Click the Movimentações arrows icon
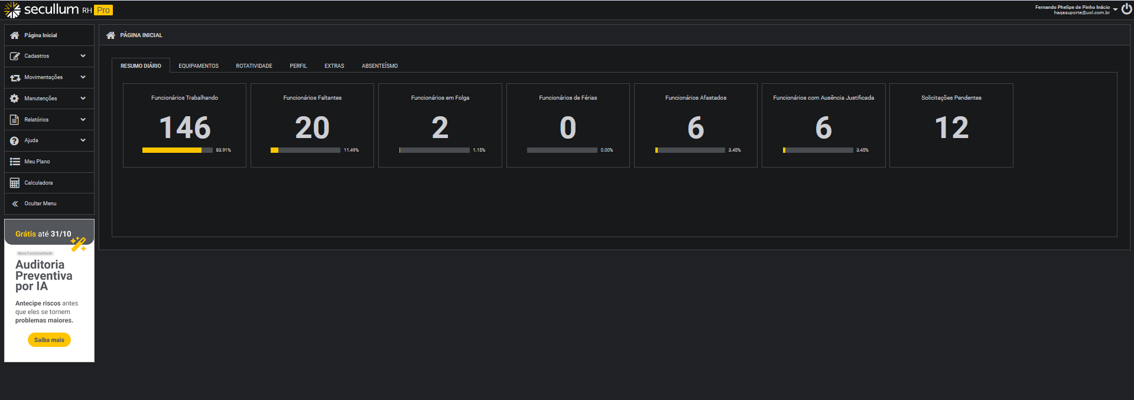 15,77
